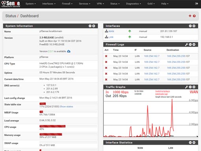
Task: Minimize the Traffic Graphs widget
Action: click(190, 87)
